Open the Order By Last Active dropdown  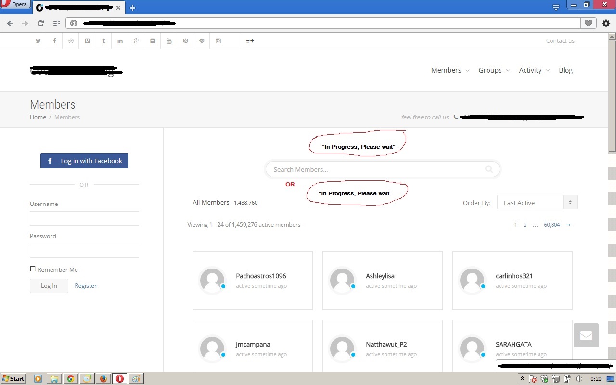coord(537,203)
